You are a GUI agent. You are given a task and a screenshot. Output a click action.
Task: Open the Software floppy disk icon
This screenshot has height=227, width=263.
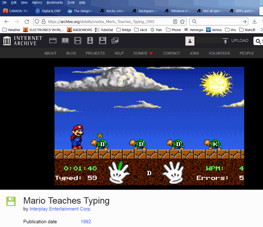click(x=102, y=40)
